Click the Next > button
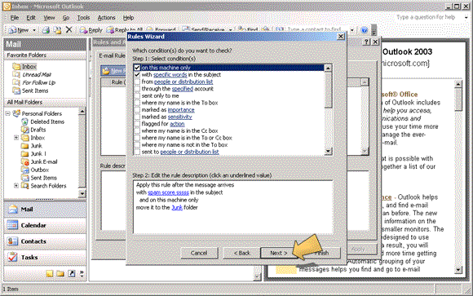The width and height of the screenshot is (473, 296). tap(278, 253)
